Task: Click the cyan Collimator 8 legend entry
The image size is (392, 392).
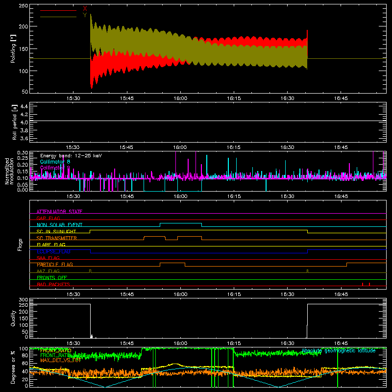Action: [x=55, y=162]
